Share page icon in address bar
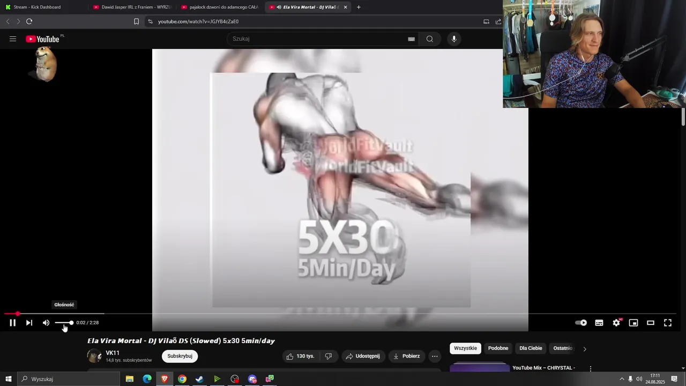686x386 pixels. point(498,21)
